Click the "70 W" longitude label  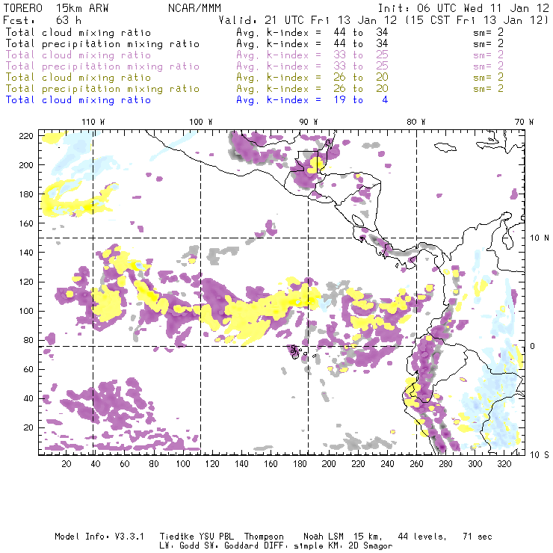(x=524, y=122)
